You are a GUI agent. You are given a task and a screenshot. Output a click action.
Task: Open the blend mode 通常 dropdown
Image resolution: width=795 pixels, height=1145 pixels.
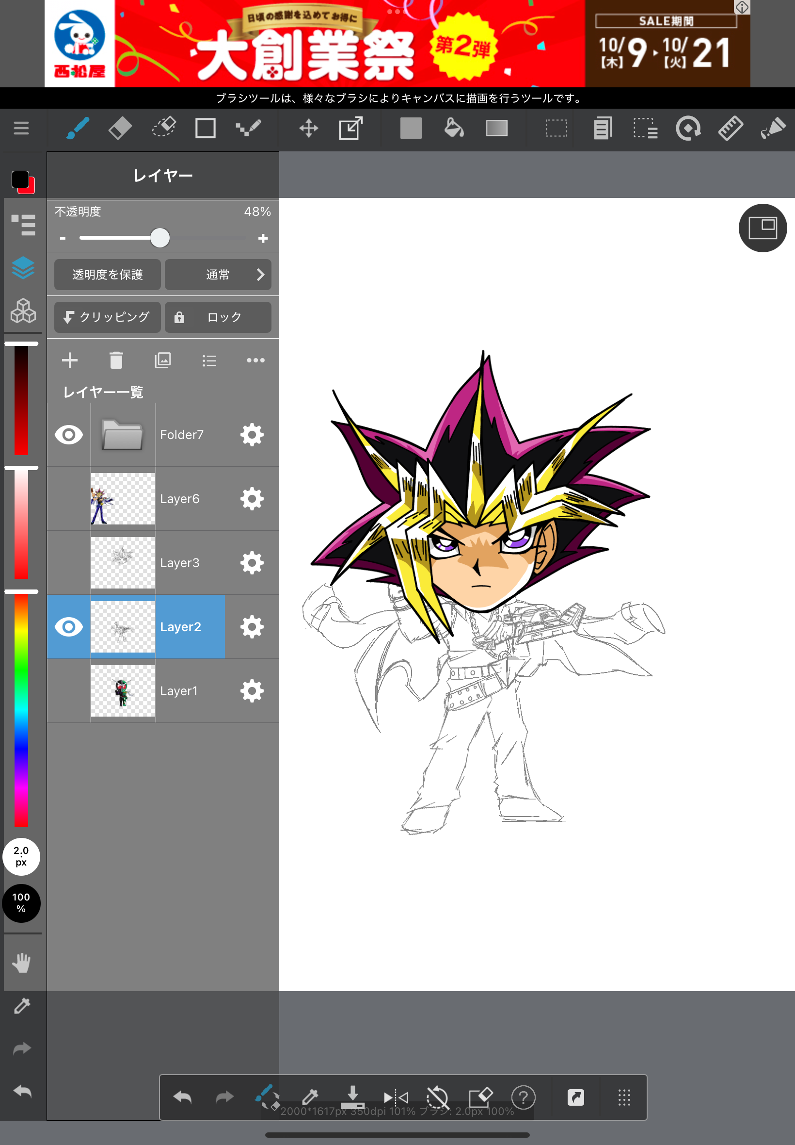point(218,275)
